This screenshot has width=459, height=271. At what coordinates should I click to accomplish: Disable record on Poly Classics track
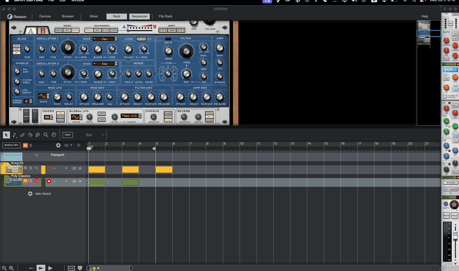tap(49, 181)
